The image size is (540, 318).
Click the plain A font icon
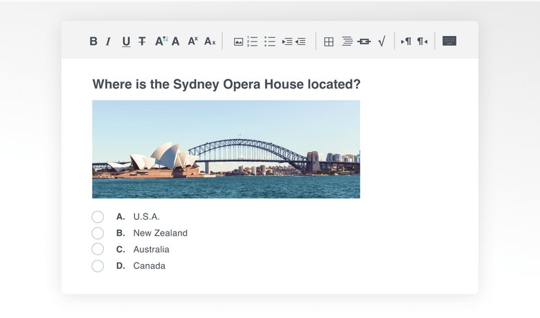tap(176, 41)
